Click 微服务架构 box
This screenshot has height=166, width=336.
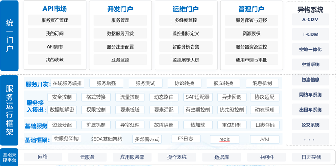tap(66, 139)
